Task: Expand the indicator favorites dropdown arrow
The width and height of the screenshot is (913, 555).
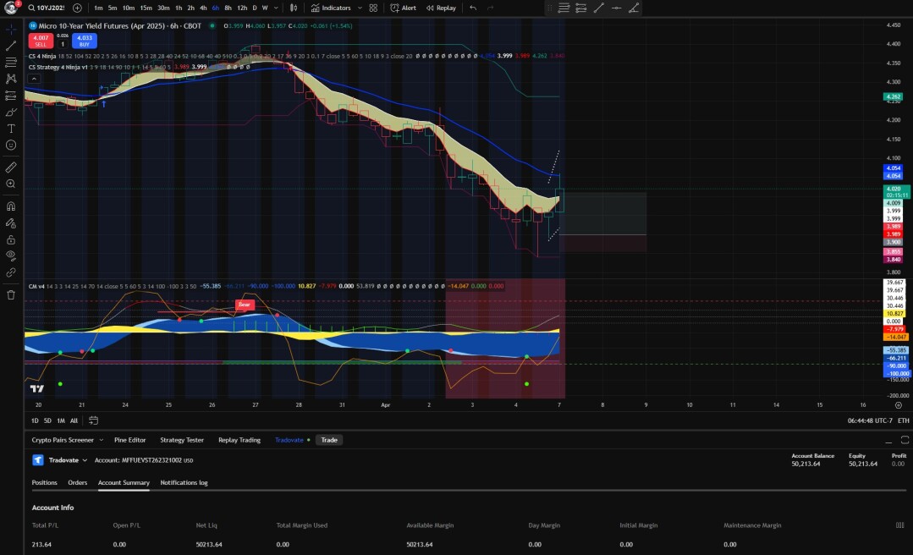Action: pyautogui.click(x=360, y=8)
